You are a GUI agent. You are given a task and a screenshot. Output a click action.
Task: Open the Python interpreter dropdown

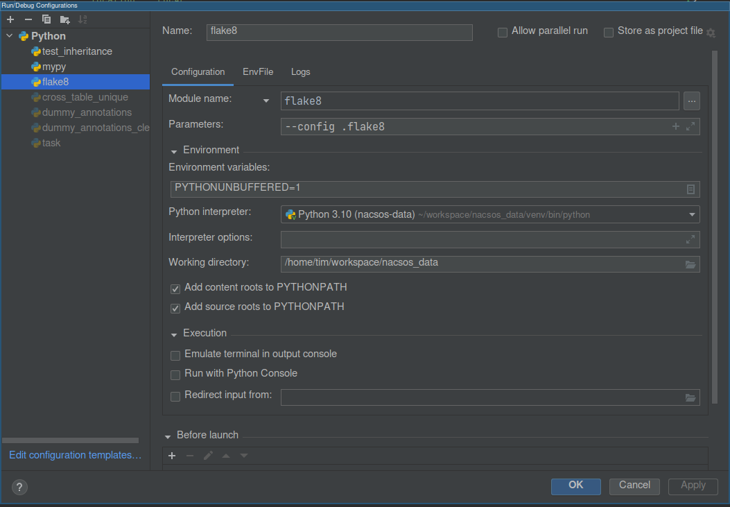point(692,214)
